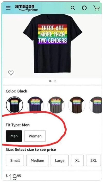Add shirt to wishlist with heart icon

click(11, 73)
